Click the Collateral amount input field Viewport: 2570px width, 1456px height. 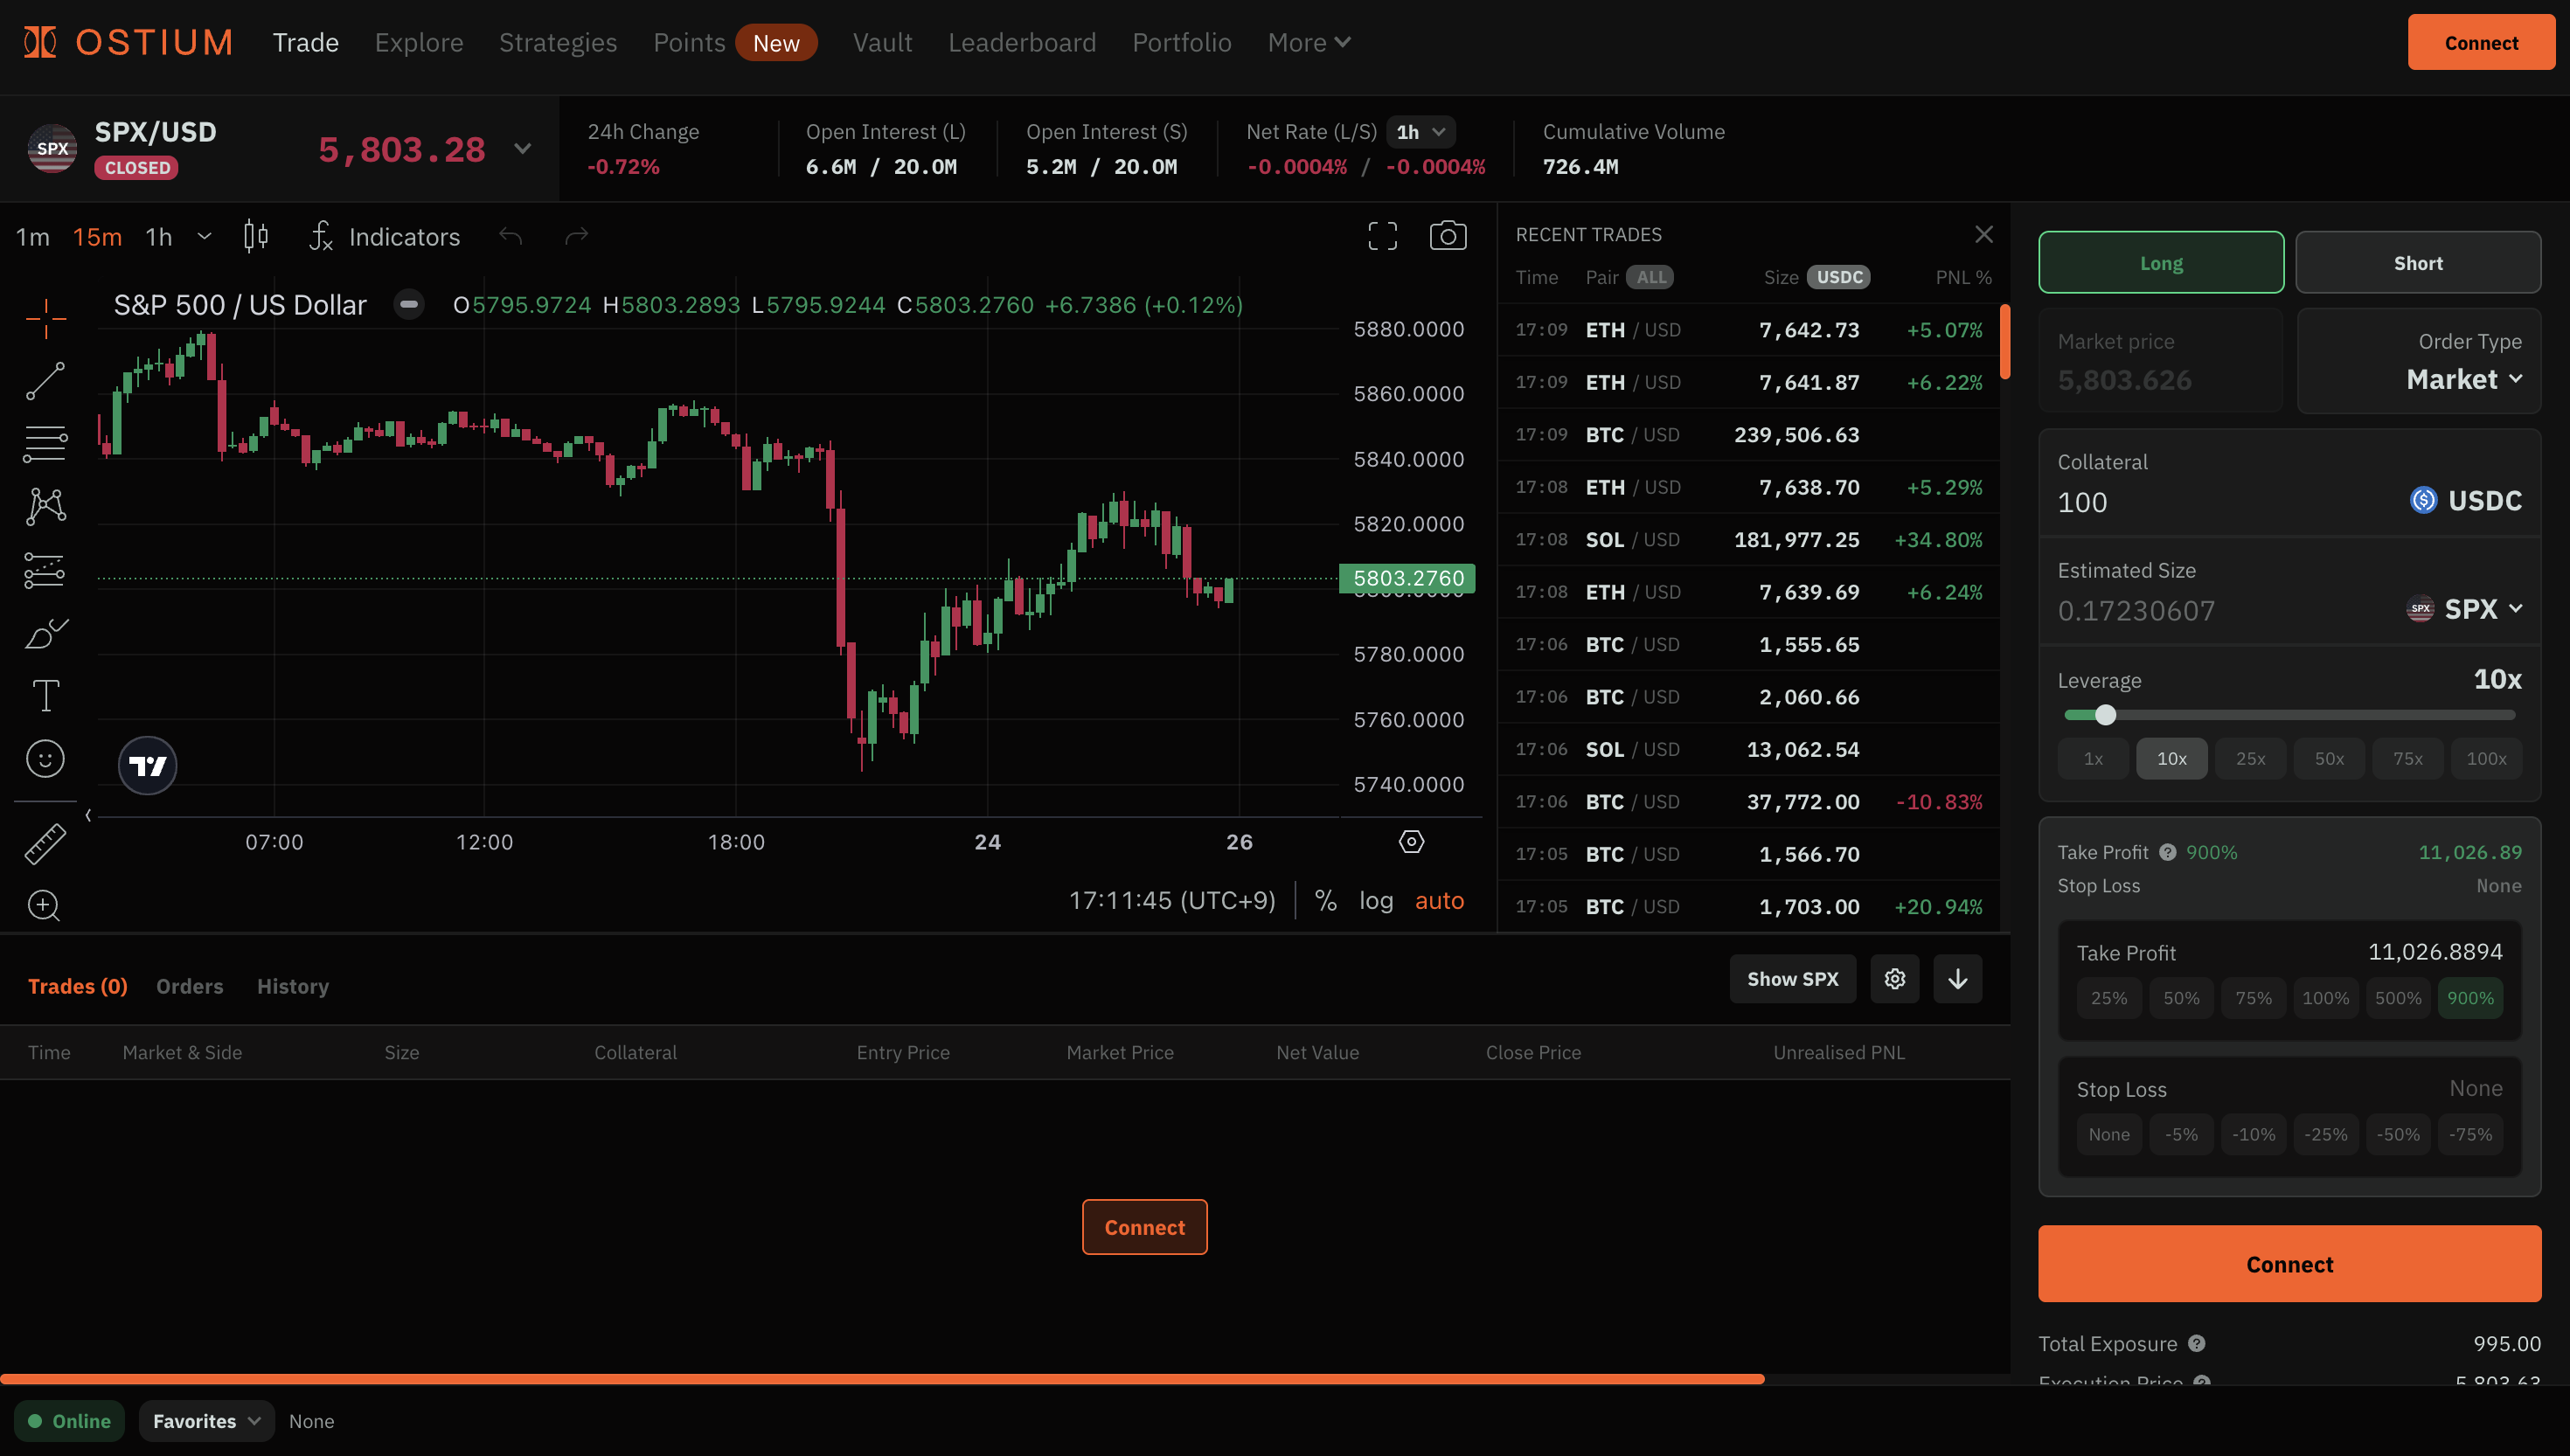2225,503
